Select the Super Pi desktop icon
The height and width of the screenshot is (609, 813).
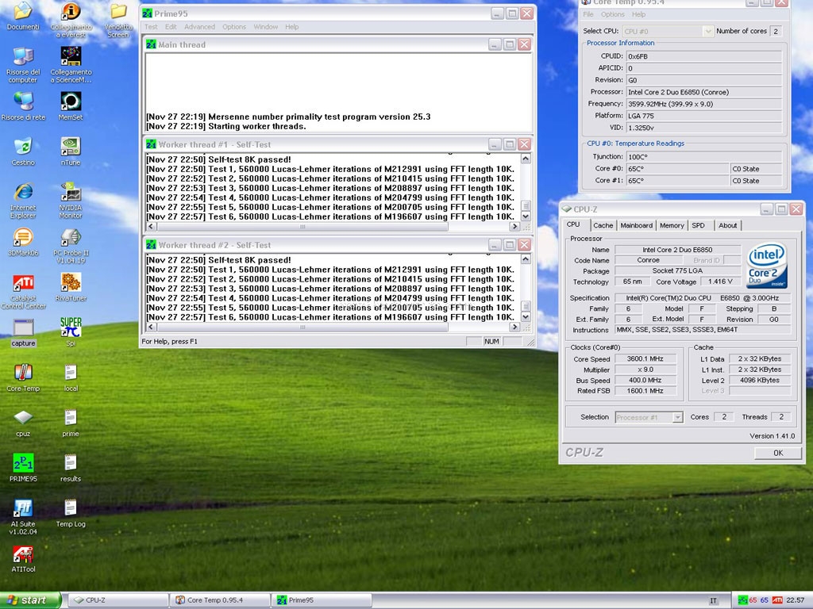point(71,332)
